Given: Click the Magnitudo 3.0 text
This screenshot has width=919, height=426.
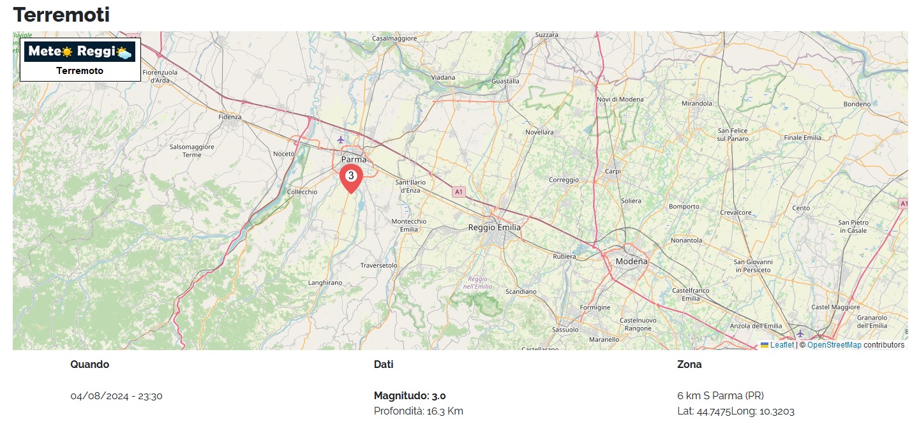Looking at the screenshot, I should (x=410, y=396).
